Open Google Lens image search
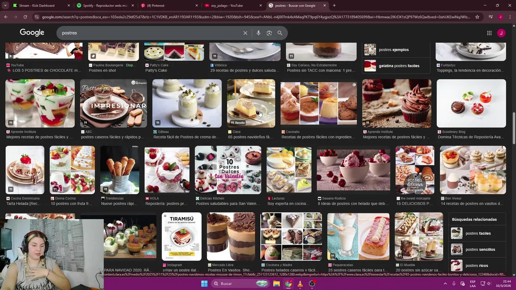Screen dimensions: 516x290 (269, 33)
